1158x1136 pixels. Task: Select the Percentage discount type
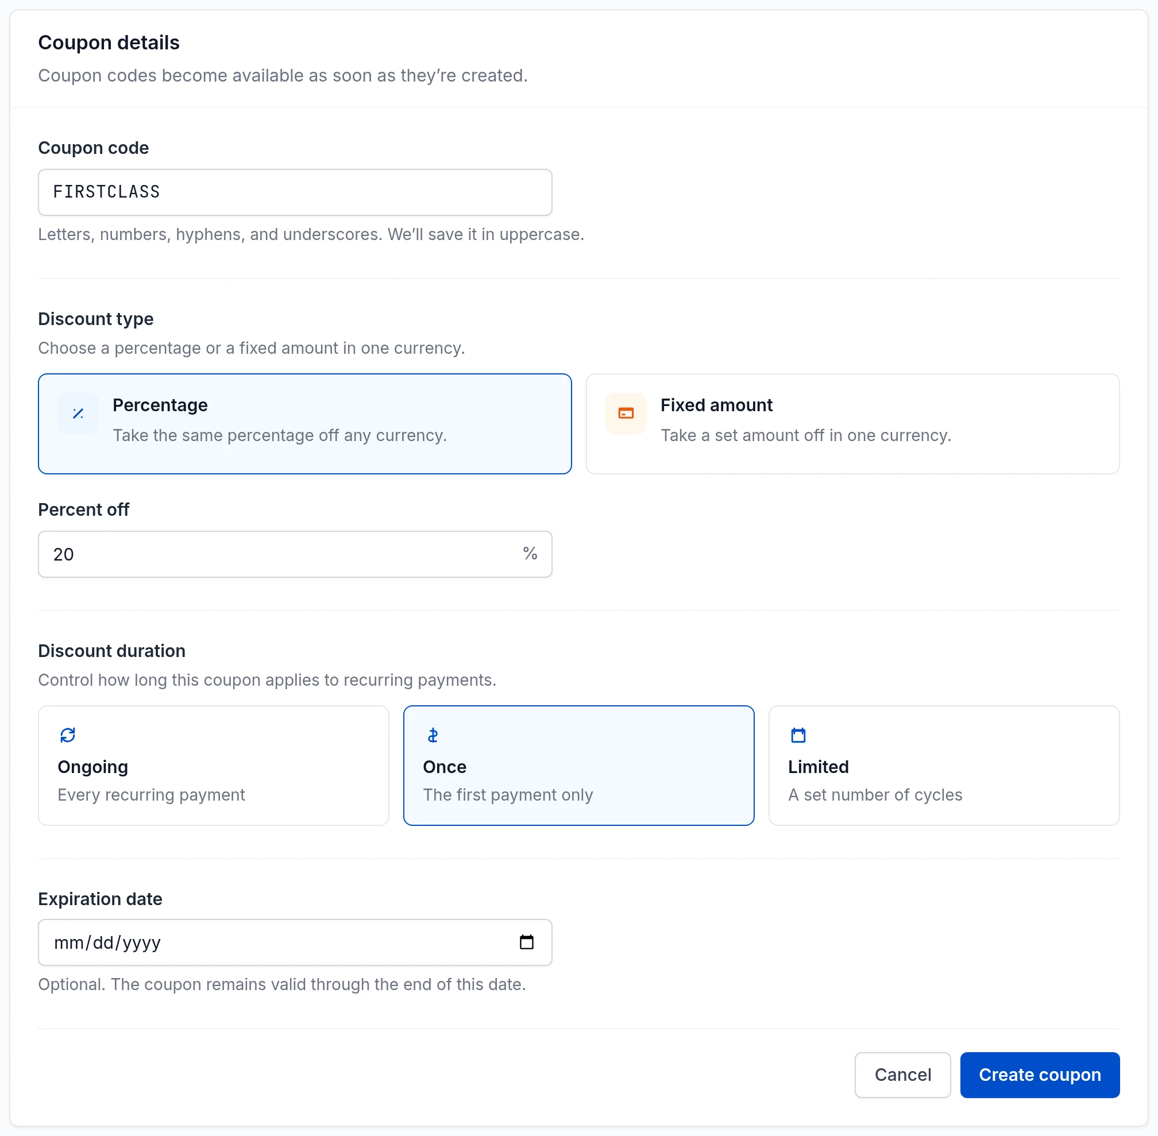(305, 424)
